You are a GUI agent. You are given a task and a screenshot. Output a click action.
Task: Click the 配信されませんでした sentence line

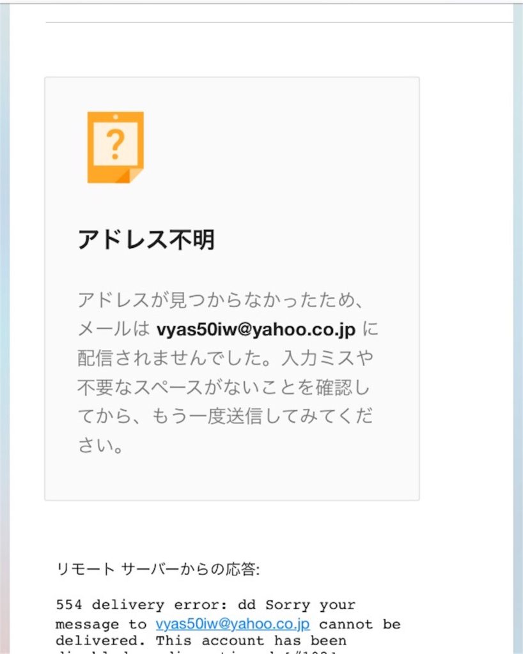point(226,358)
